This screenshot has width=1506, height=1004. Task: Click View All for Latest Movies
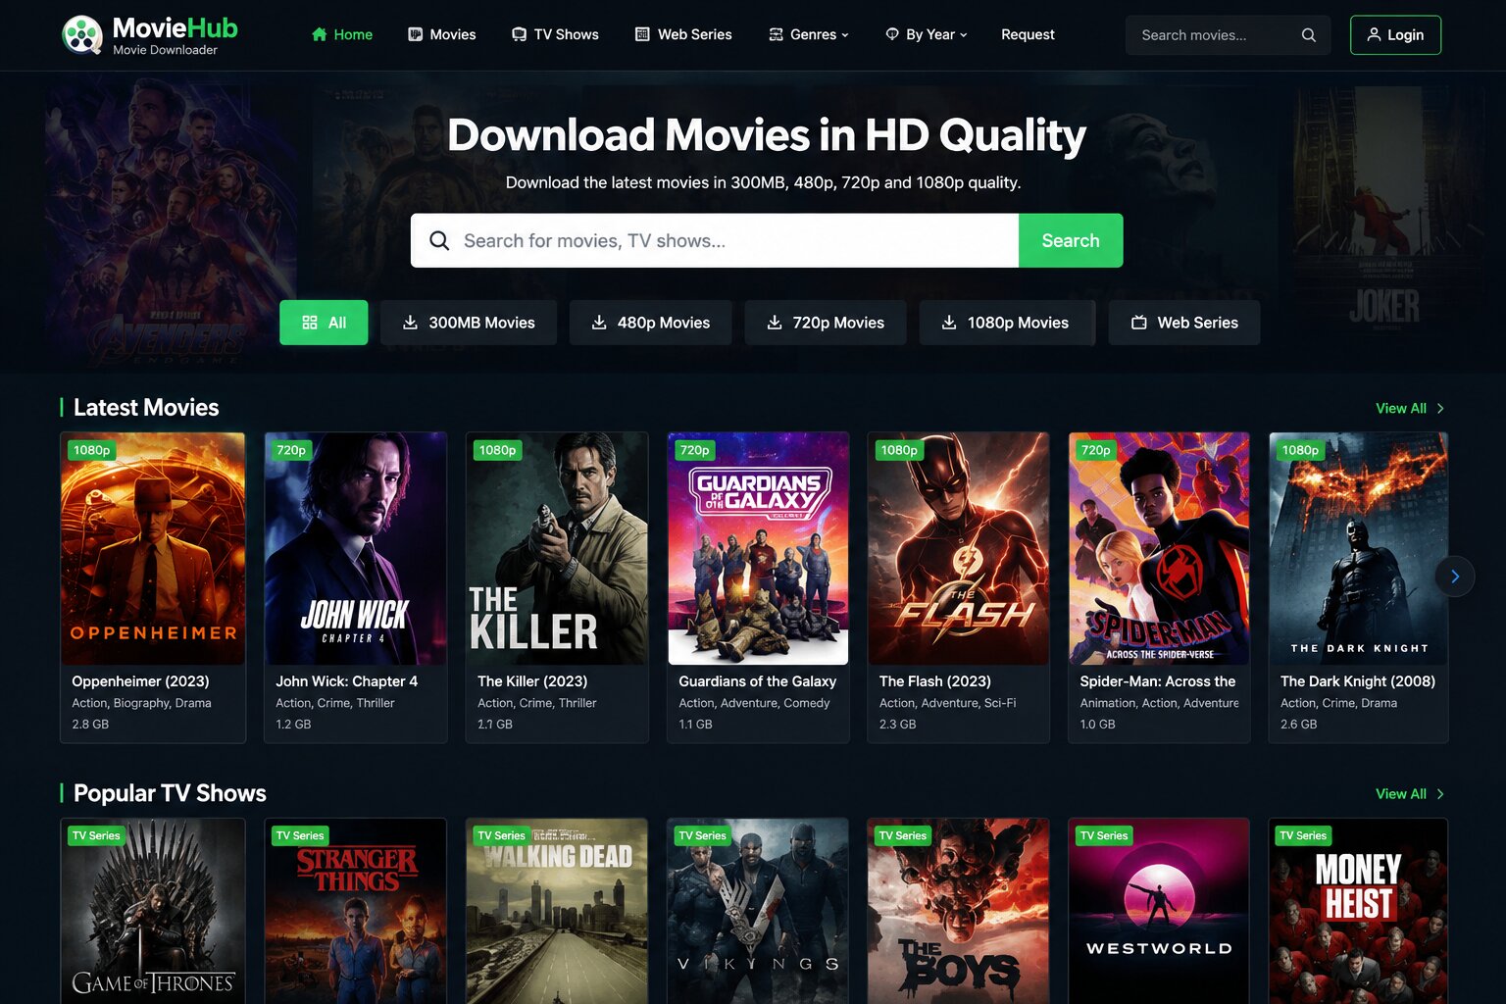pyautogui.click(x=1410, y=408)
